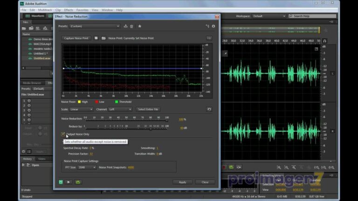This screenshot has height=201, width=358.
Task: Zoom out amplitude in the editor
Action: 286,167
